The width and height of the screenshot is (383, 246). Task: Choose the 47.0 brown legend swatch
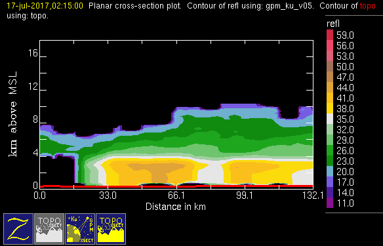point(330,77)
